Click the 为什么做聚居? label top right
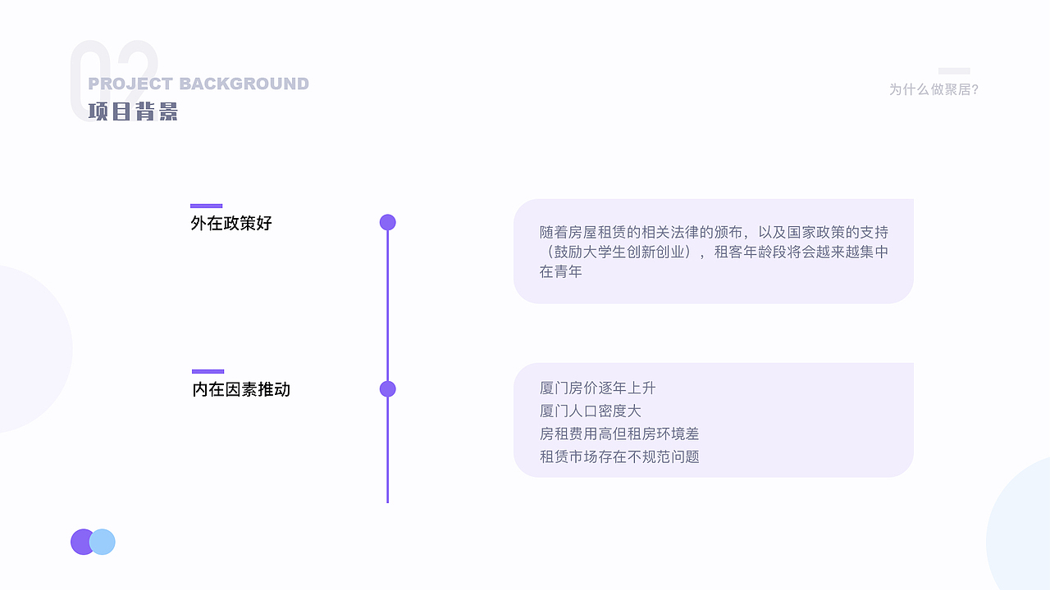 [935, 90]
